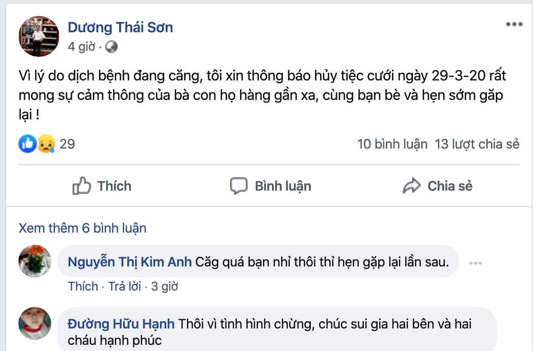The width and height of the screenshot is (533, 351).
Task: View the 10 bình luận comments count
Action: pyautogui.click(x=392, y=144)
